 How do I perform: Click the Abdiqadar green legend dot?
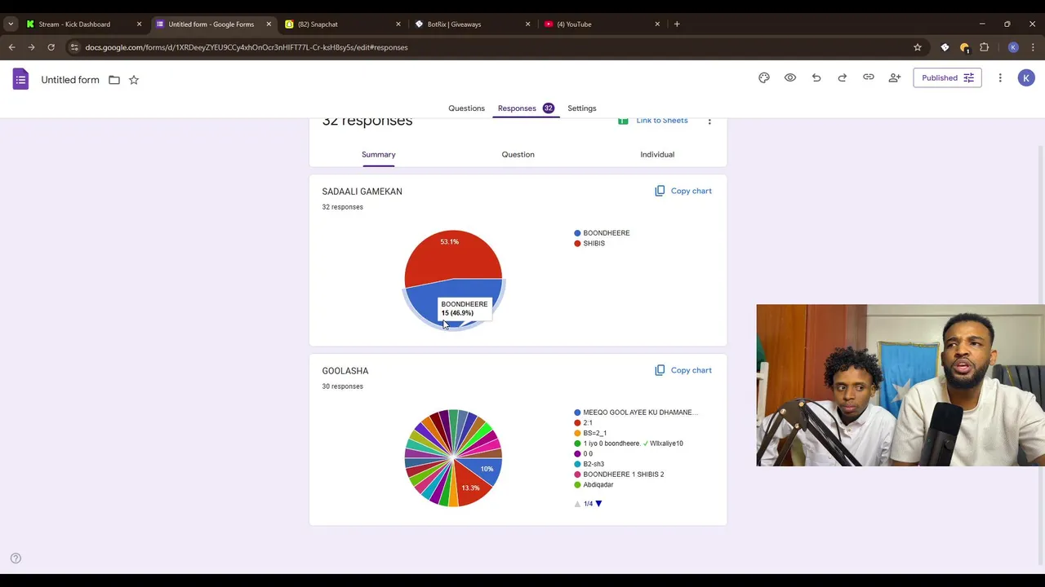(x=577, y=485)
